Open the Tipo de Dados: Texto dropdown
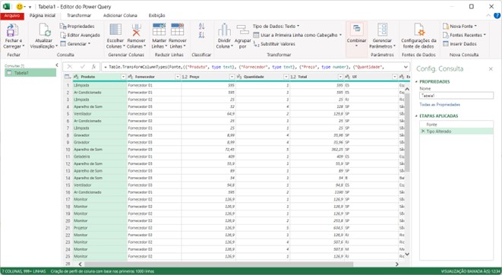The image size is (502, 275). pos(276,26)
